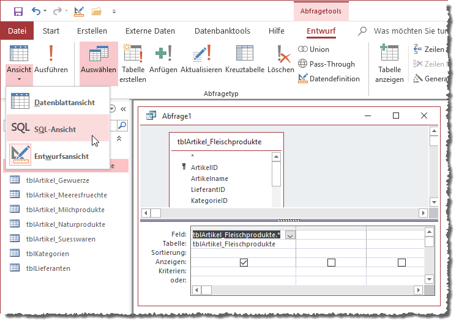Click Zeilen einfügen in ribbon

(x=430, y=50)
